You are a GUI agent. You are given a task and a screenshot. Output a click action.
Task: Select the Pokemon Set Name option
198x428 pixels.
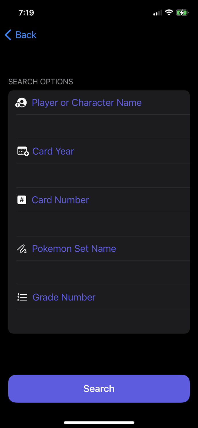[74, 249]
